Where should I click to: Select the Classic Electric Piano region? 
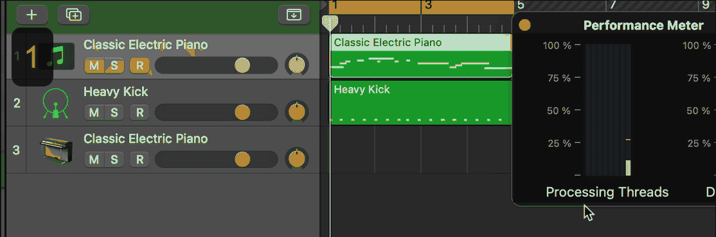pyautogui.click(x=420, y=56)
